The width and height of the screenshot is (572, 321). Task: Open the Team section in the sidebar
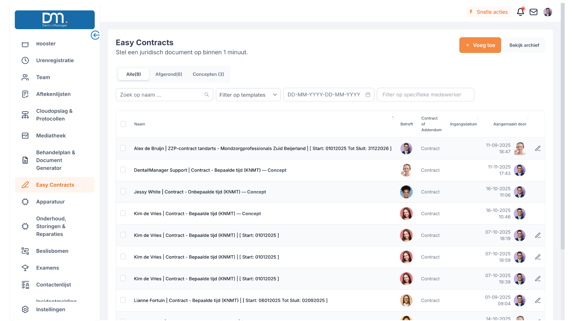pyautogui.click(x=43, y=77)
